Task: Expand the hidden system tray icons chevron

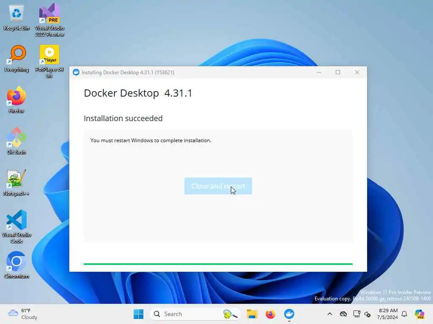Action: point(330,314)
